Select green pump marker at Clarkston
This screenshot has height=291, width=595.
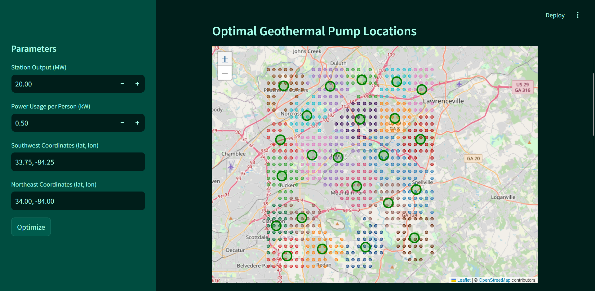276,225
